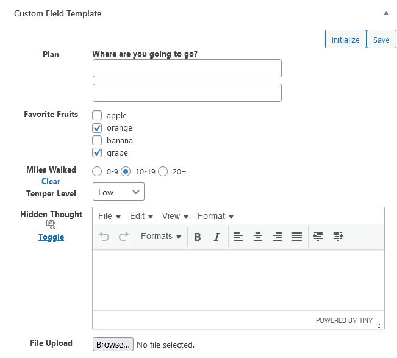This screenshot has width=397, height=358.
Task: Focus the first Plan text field
Action: click(187, 68)
